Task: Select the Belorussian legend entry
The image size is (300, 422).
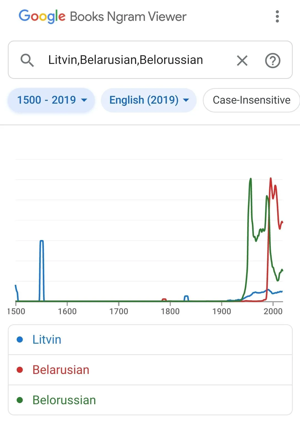Action: tap(64, 400)
